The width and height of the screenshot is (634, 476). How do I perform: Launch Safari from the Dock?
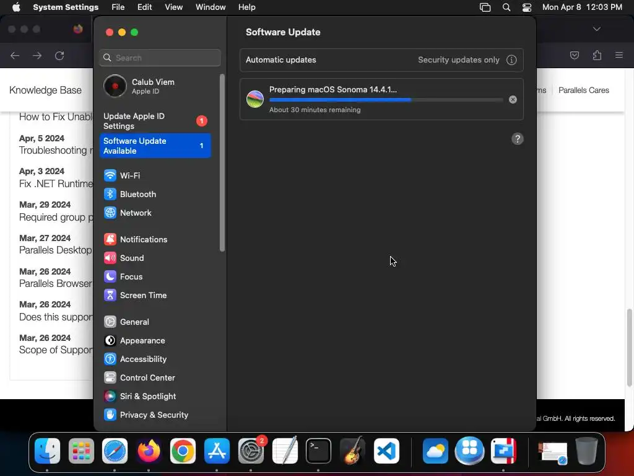point(115,451)
